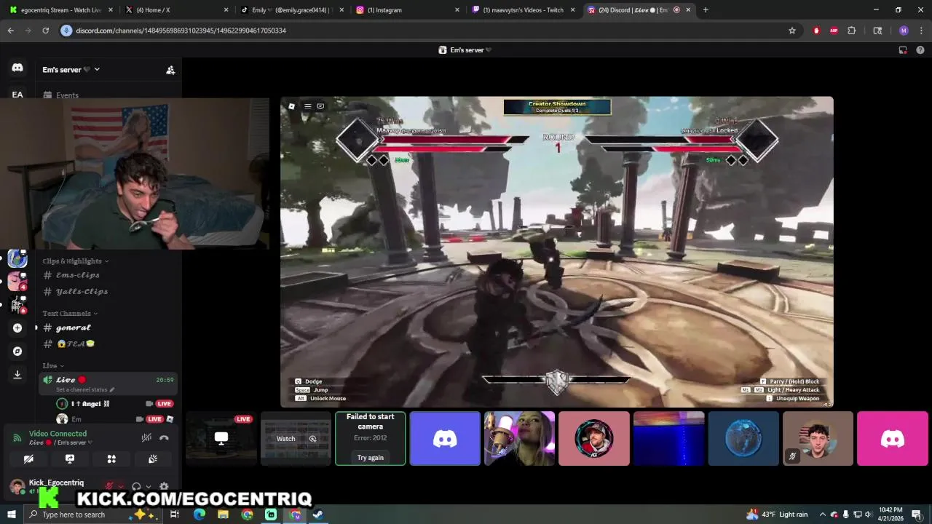
Task: Open the Yalls-Clips text channel
Action: pyautogui.click(x=109, y=292)
